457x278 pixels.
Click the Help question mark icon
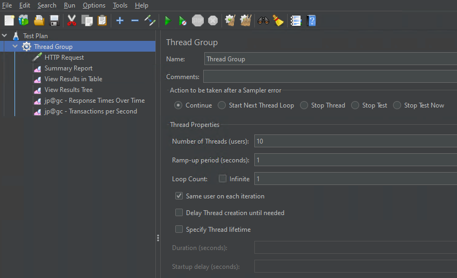311,20
